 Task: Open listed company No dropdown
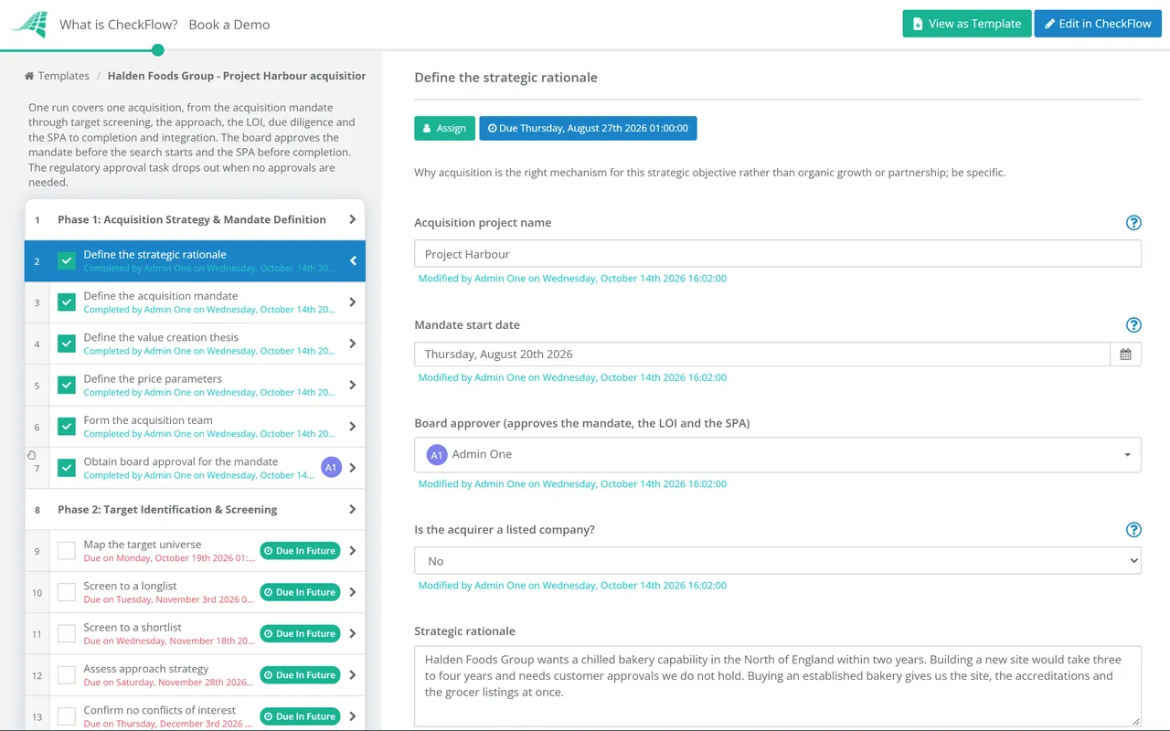(x=778, y=561)
